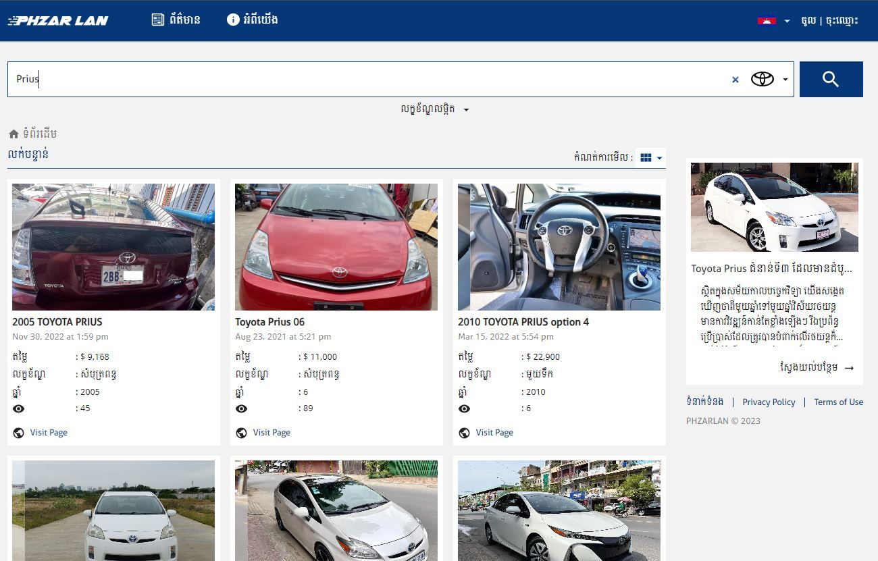Viewport: 878px width, 561px height.
Task: Click the Cambodian flag language icon
Action: tap(767, 21)
